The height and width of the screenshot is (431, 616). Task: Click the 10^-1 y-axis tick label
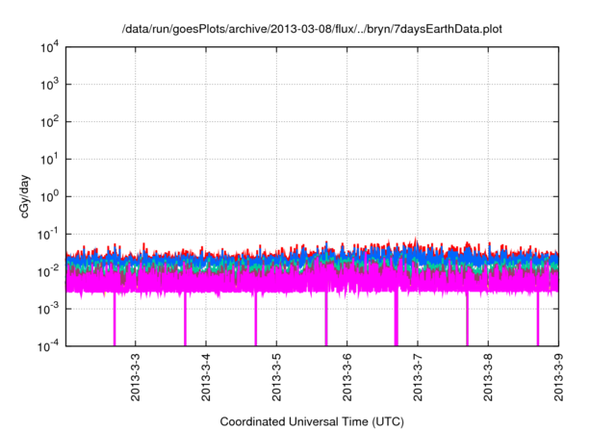(48, 235)
